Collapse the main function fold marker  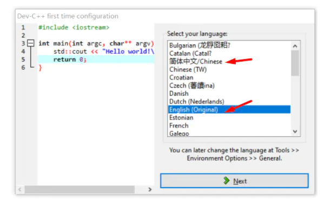coord(31,43)
